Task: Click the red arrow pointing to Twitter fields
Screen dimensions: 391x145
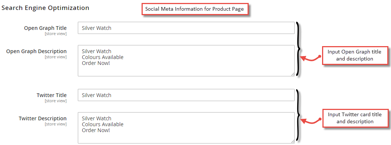Action: click(x=311, y=121)
